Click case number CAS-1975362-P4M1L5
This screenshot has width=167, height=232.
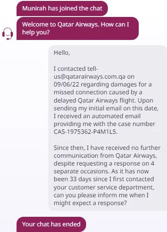(x=85, y=132)
